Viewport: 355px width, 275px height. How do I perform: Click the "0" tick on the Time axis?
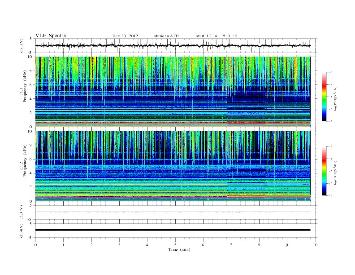(x=35, y=245)
